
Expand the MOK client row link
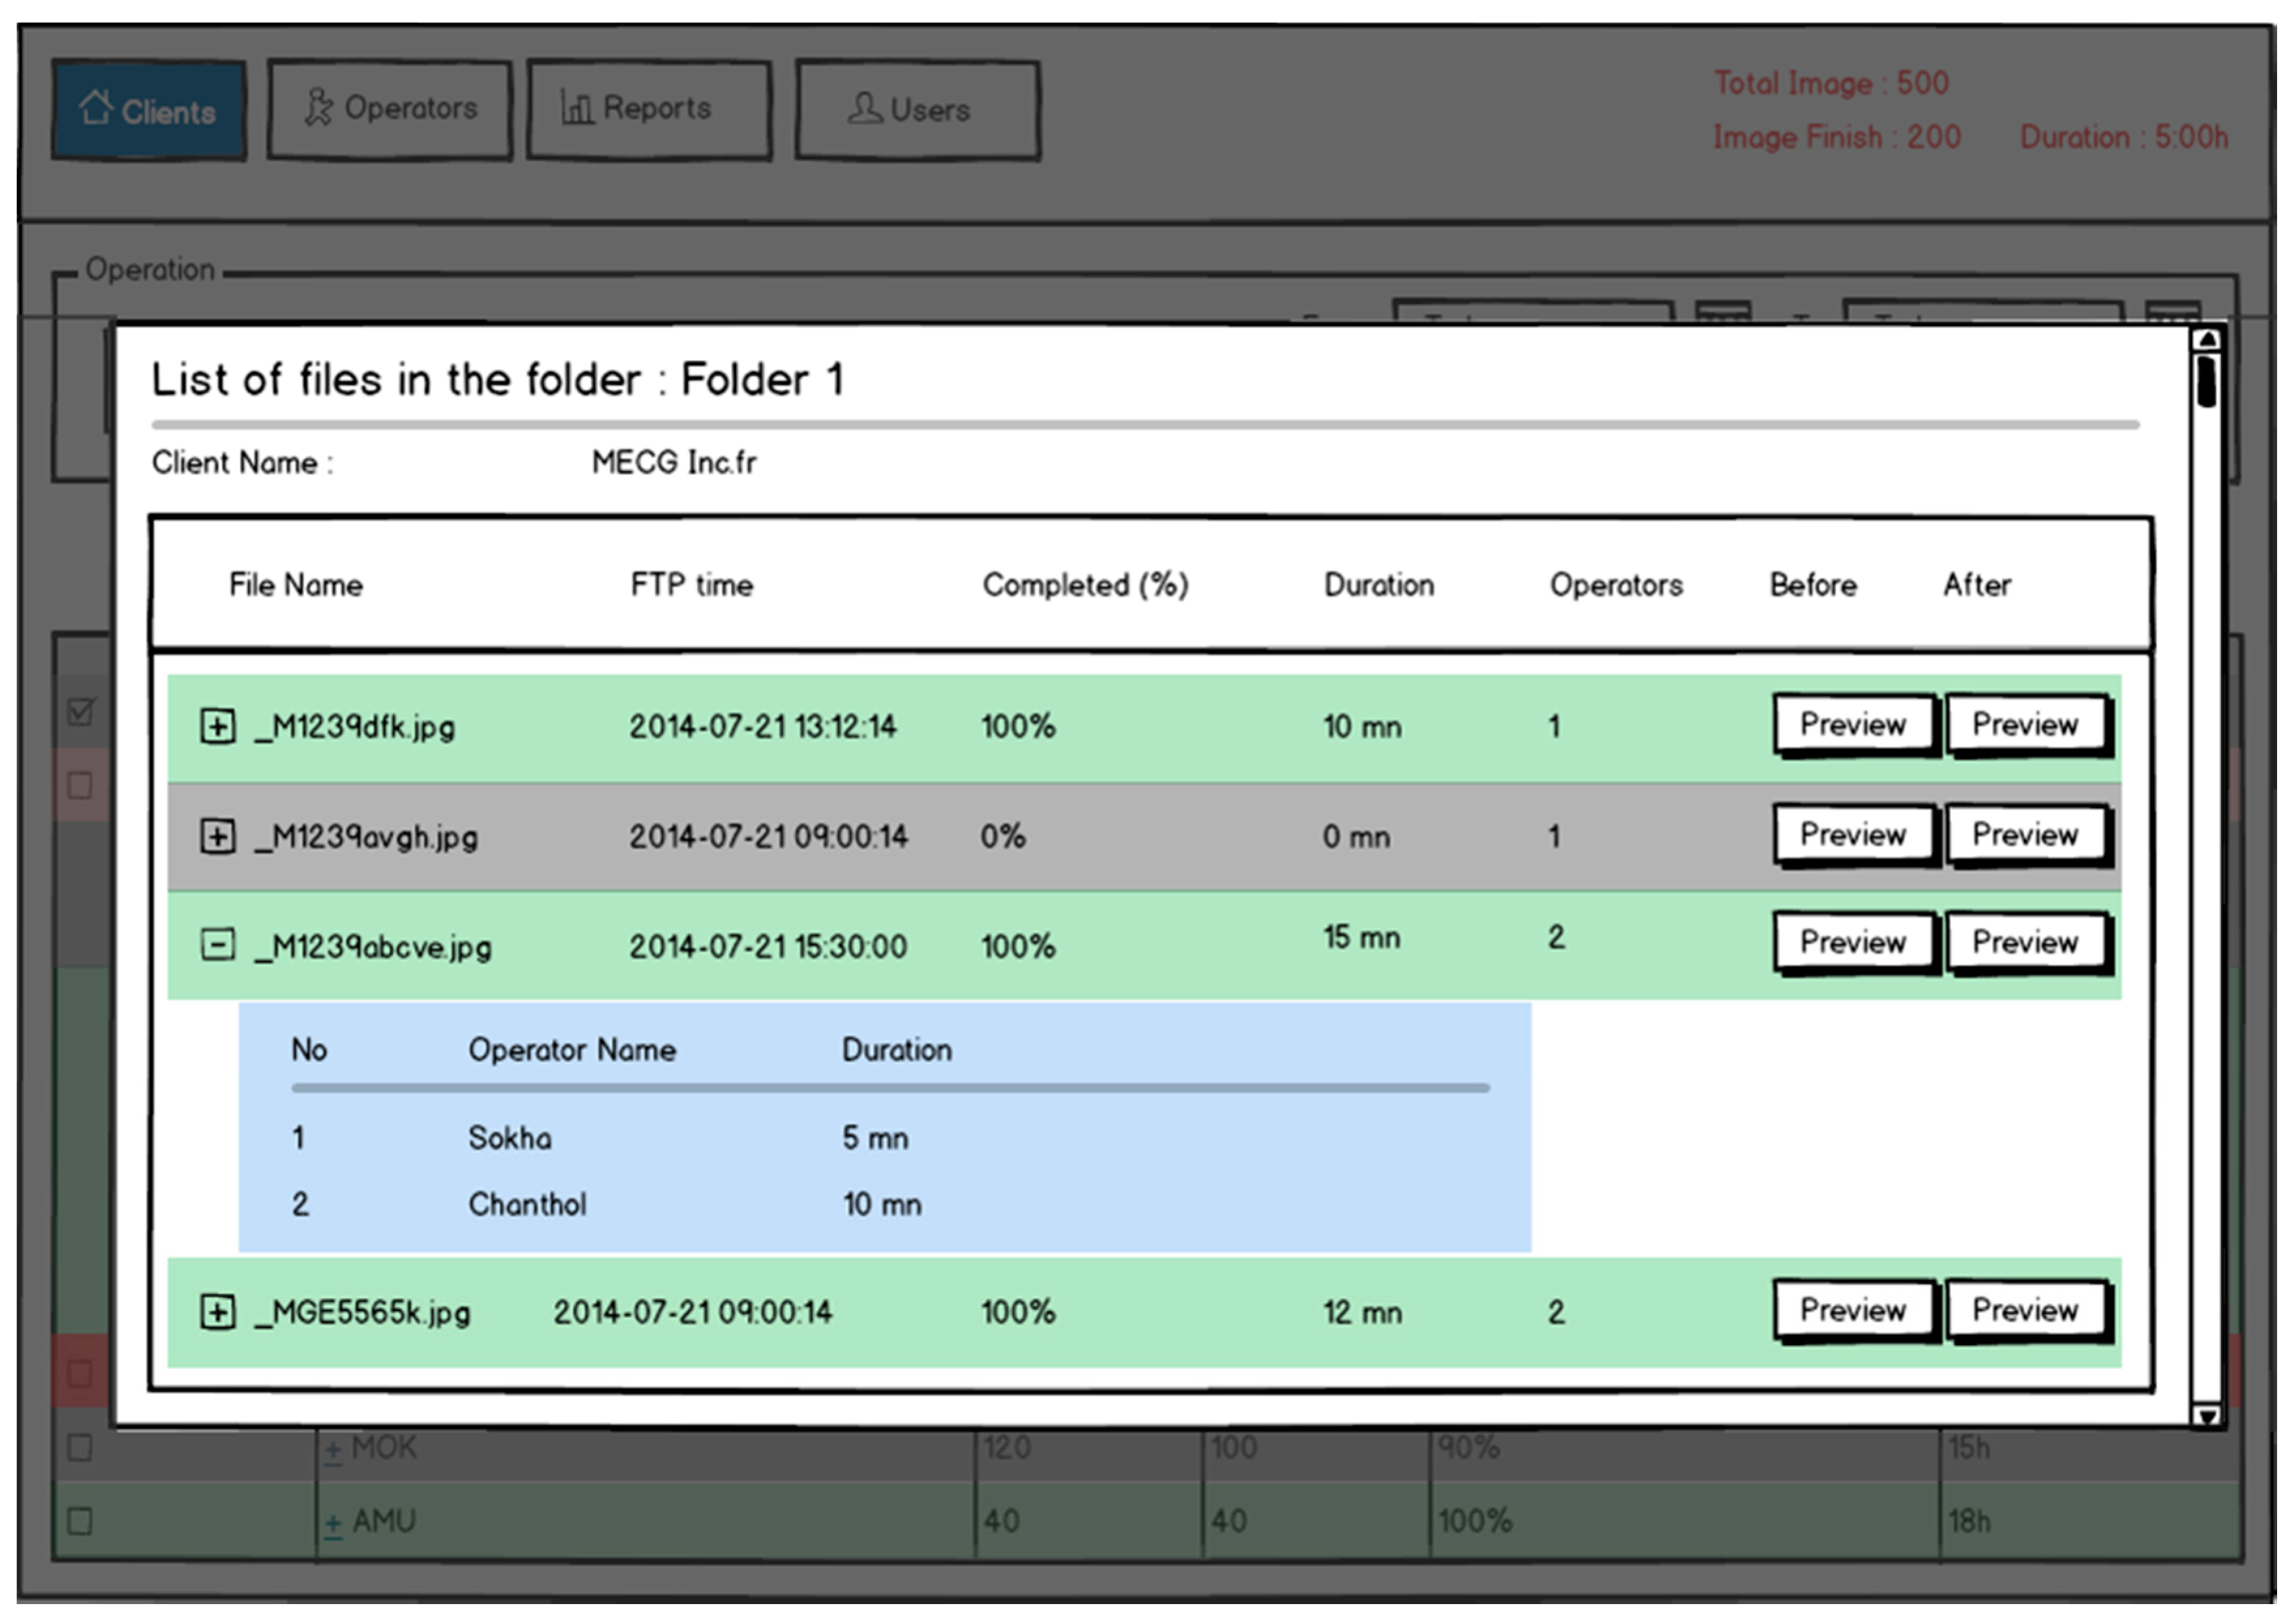pos(333,1450)
